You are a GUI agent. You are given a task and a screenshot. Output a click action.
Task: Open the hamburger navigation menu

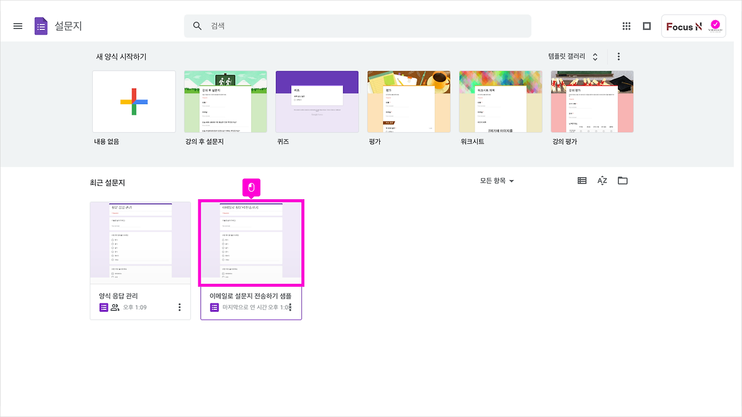17,25
